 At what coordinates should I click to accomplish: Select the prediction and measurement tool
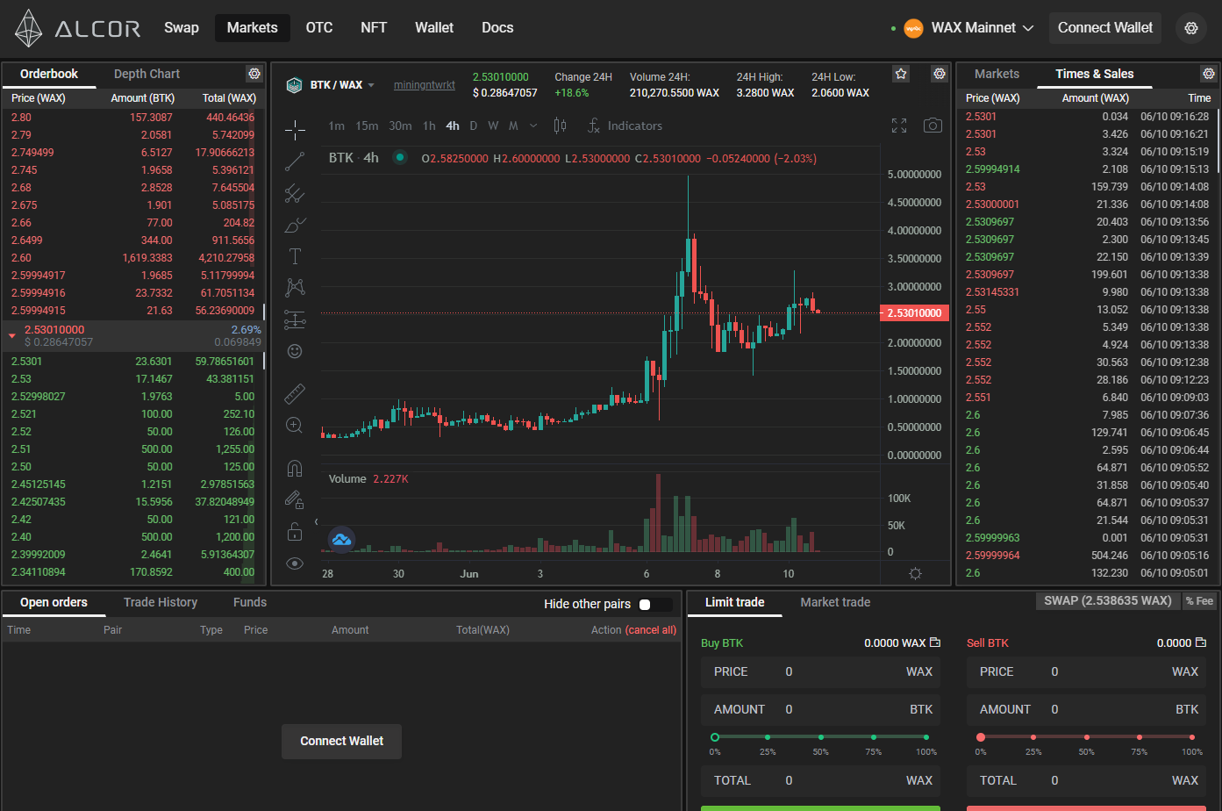point(295,319)
